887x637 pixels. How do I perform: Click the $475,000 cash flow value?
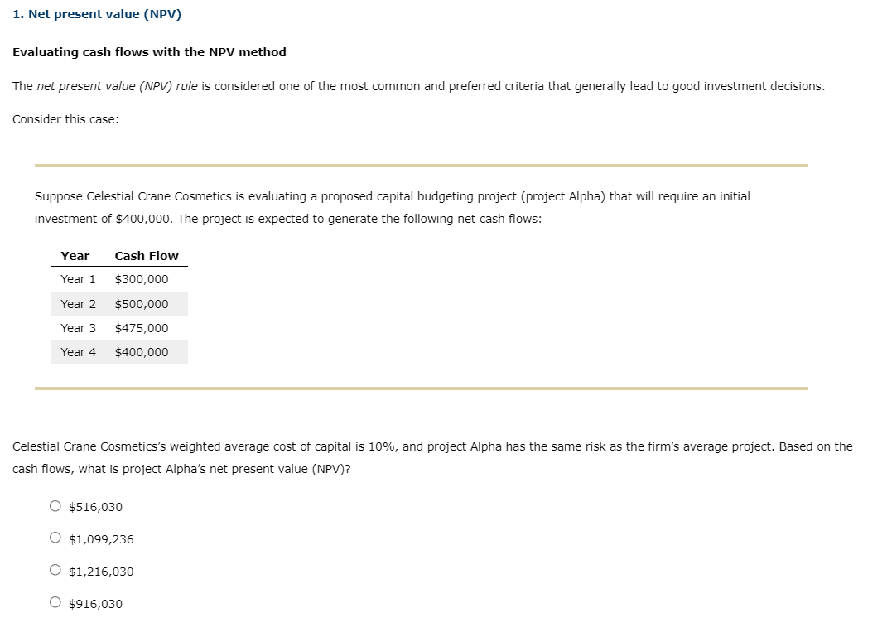[x=142, y=327]
